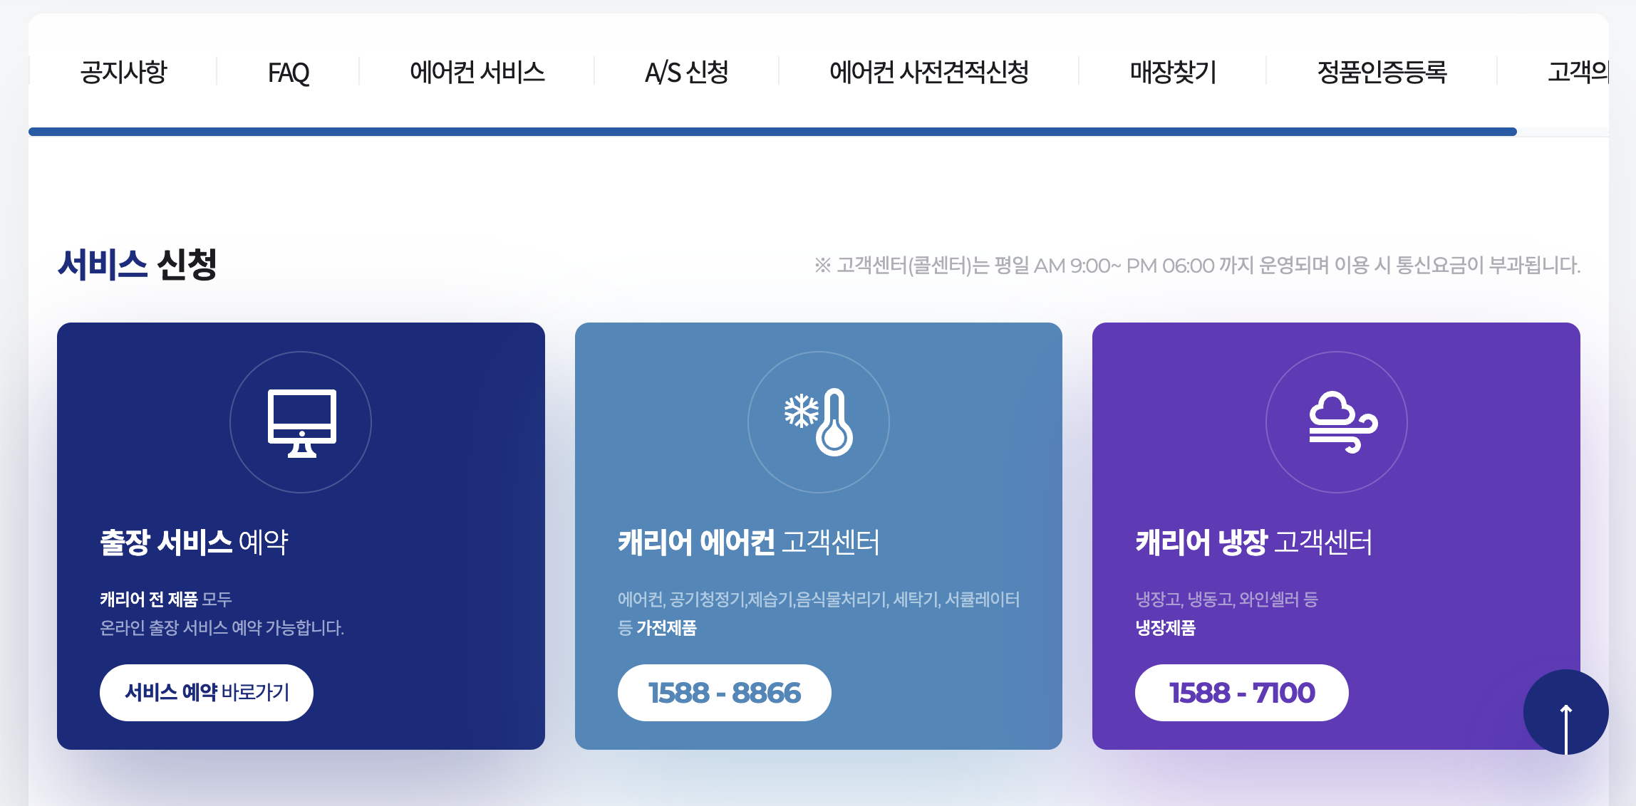Select the 에어컨 서비스 navigation item

477,72
